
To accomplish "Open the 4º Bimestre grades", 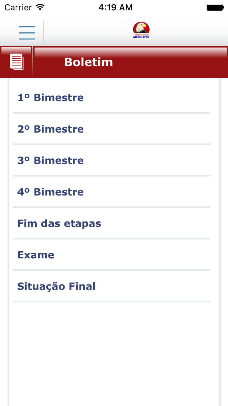I will click(x=112, y=192).
